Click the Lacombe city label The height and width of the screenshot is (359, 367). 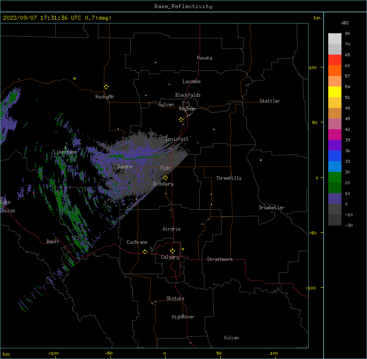click(192, 81)
